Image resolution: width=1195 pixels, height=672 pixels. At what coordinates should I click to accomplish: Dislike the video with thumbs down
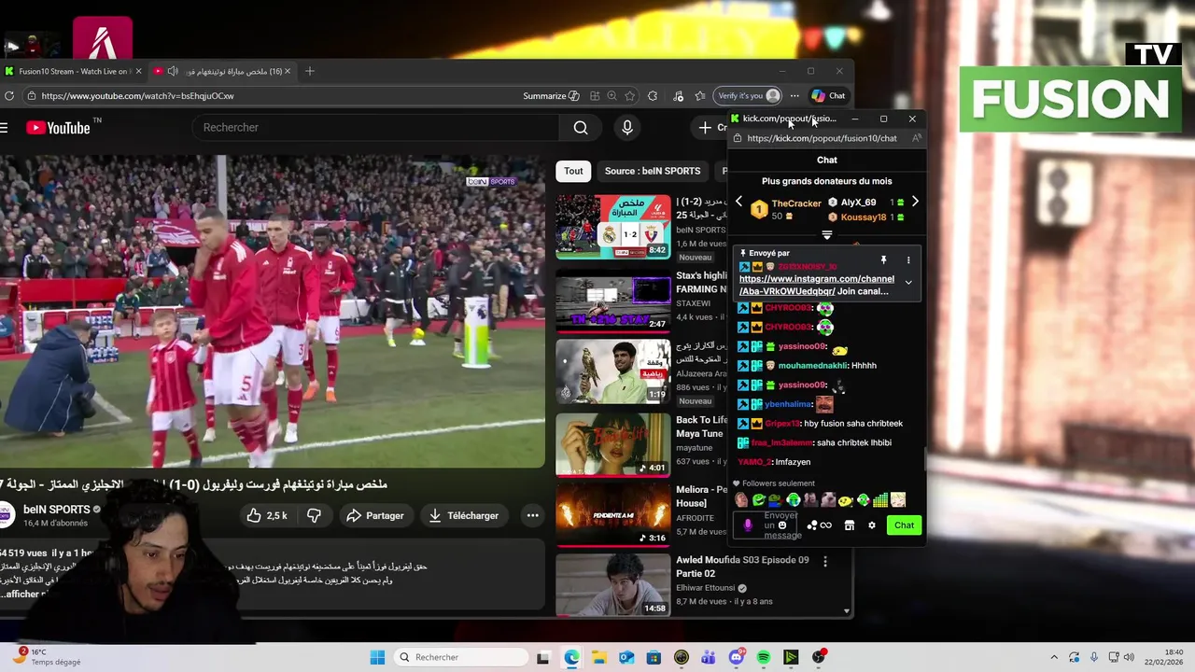(314, 515)
